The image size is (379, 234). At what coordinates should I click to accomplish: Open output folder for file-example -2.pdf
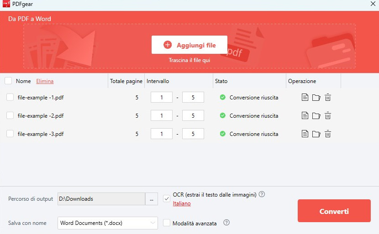point(316,116)
